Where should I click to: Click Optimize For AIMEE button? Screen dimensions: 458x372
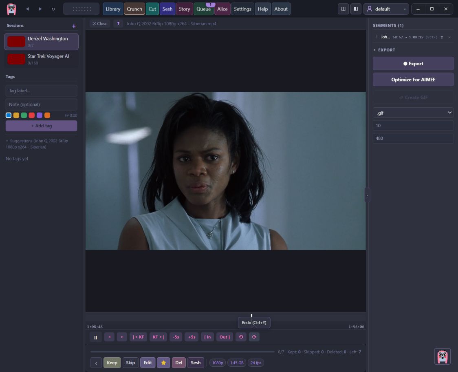coord(413,80)
